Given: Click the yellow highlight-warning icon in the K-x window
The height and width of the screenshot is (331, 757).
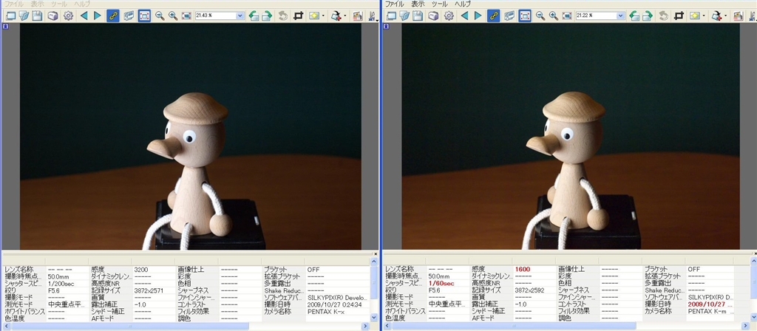Looking at the screenshot, I should (x=315, y=16).
